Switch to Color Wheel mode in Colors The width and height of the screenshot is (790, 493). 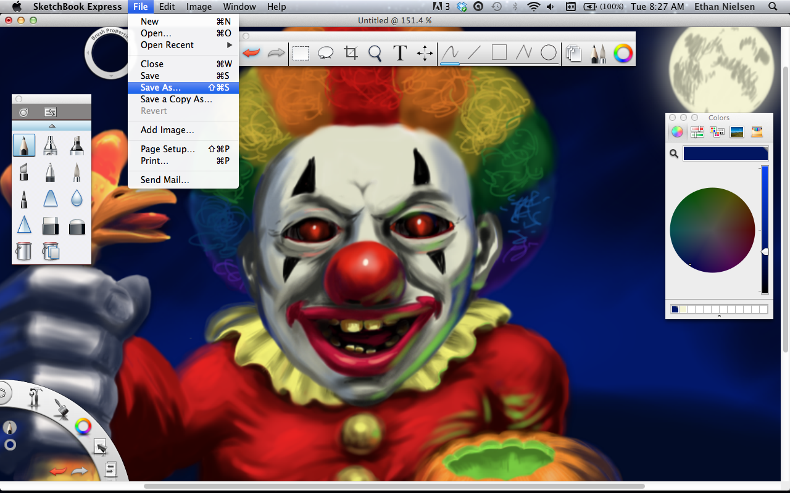point(677,131)
